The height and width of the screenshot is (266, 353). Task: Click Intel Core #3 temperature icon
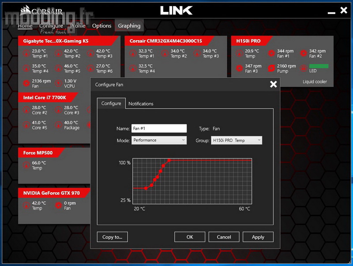59,110
